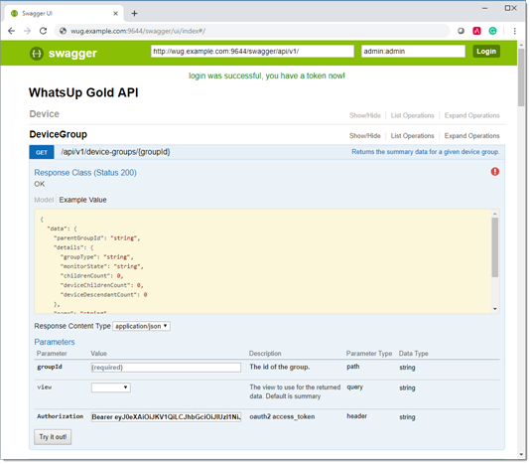Click the gray circle extension icon
The height and width of the screenshot is (464, 530).
click(x=462, y=31)
